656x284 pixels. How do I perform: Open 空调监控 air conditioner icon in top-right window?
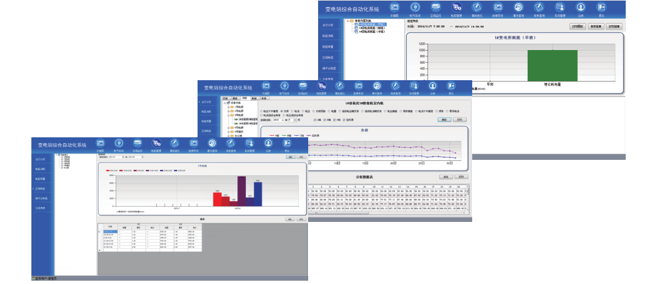(435, 7)
